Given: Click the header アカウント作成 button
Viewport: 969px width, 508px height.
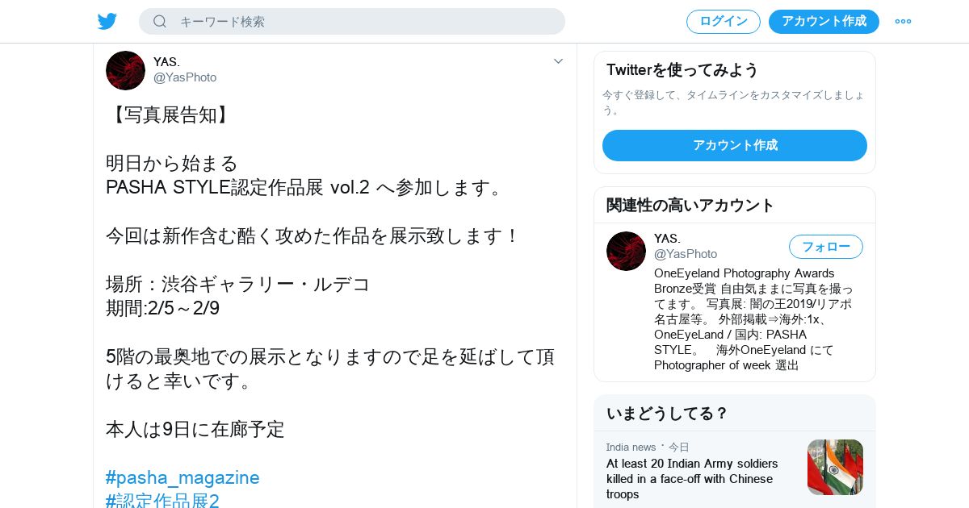Looking at the screenshot, I should (824, 21).
